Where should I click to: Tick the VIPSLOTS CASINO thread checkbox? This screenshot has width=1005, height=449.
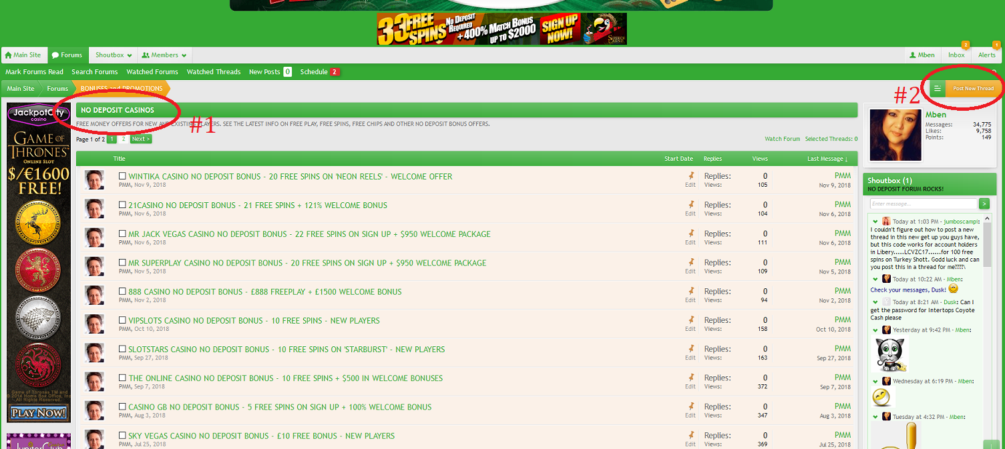click(122, 320)
